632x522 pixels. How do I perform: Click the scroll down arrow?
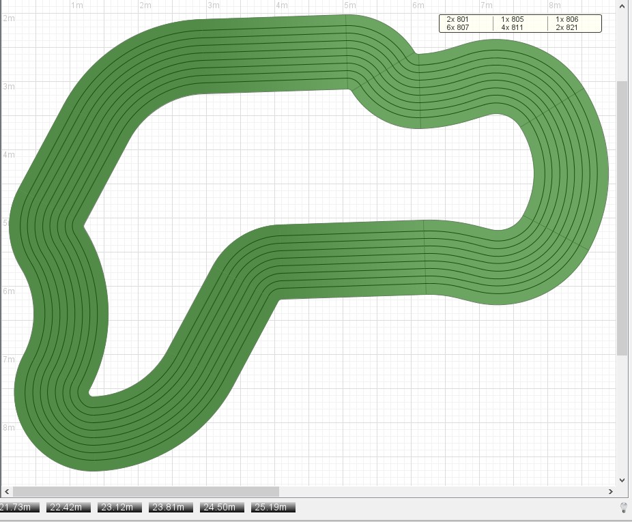621,480
